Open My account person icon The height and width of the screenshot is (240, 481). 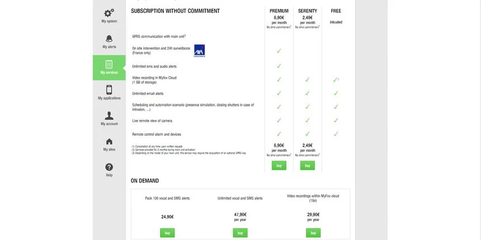coord(109,116)
